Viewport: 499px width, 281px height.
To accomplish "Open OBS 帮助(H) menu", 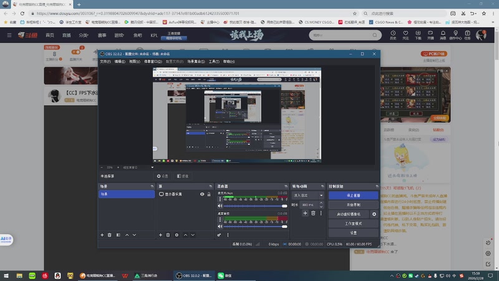I will tap(229, 61).
